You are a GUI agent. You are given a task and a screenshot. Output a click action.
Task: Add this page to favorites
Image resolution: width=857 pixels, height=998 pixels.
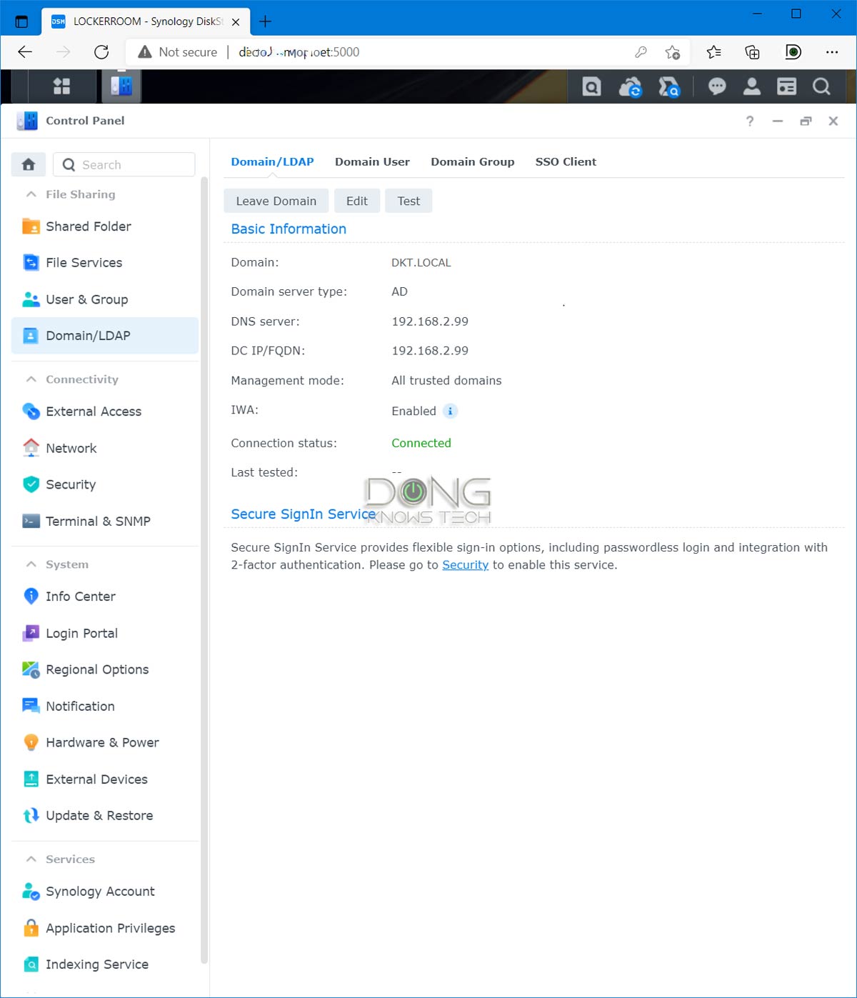pos(672,52)
